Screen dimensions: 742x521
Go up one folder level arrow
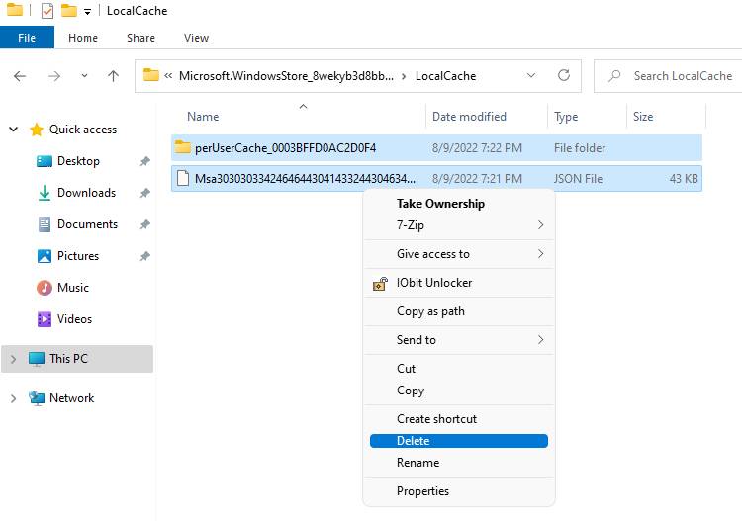pos(113,76)
